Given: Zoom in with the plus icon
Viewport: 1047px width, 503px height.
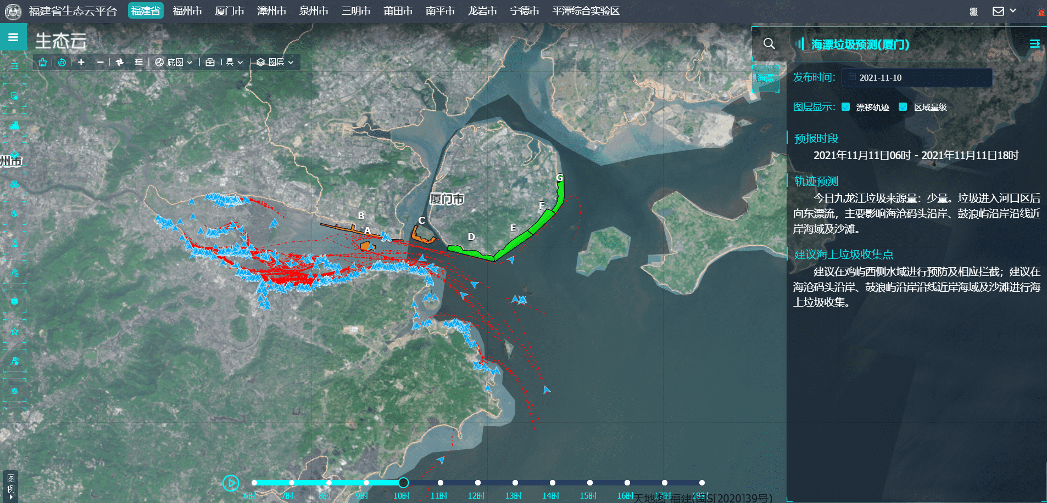Looking at the screenshot, I should (81, 63).
